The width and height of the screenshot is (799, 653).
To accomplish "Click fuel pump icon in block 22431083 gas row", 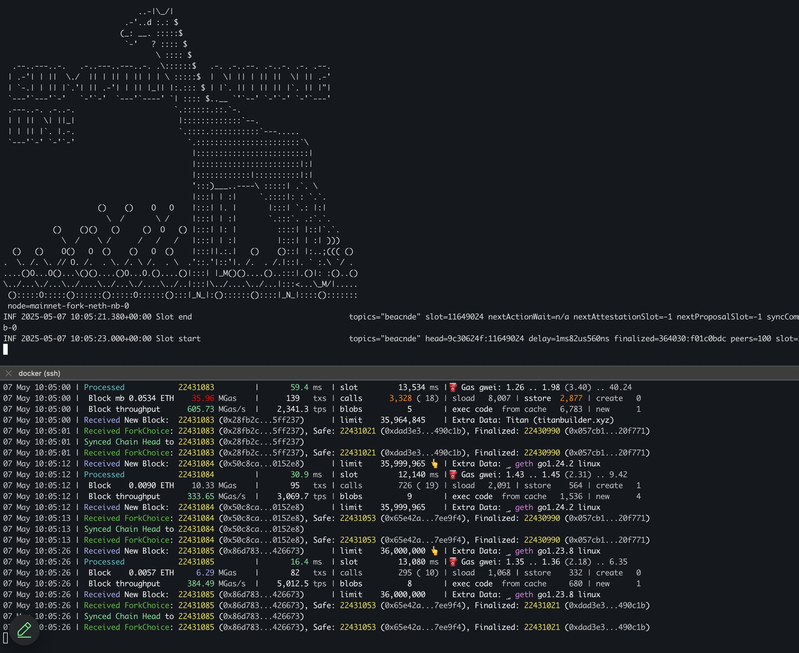I will (x=453, y=387).
